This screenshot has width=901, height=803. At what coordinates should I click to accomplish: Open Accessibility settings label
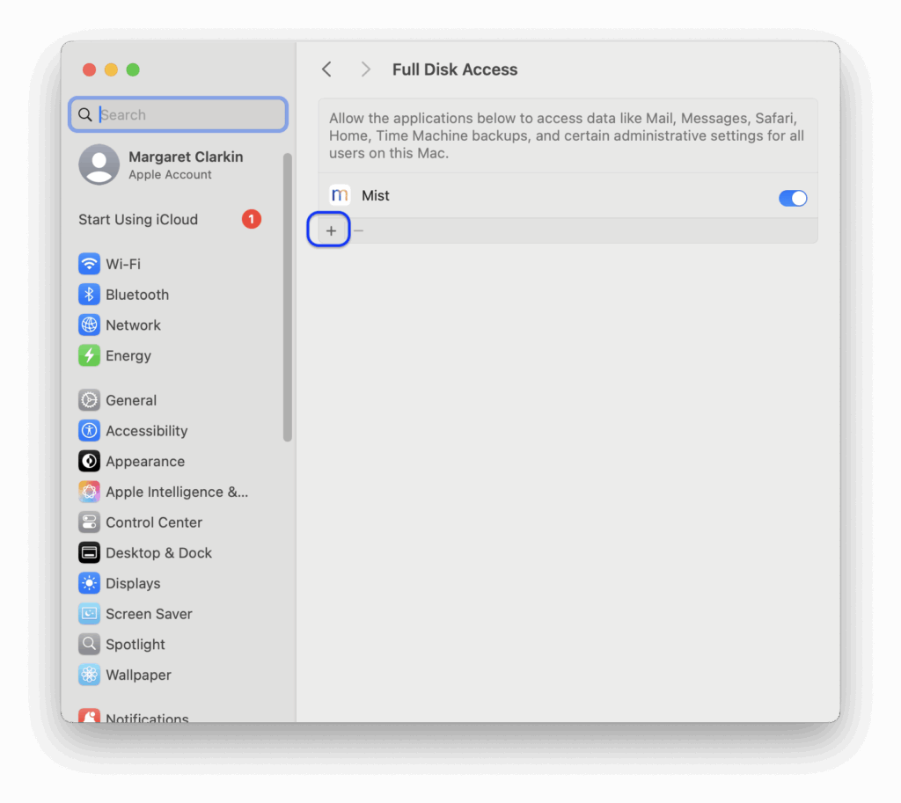point(147,431)
